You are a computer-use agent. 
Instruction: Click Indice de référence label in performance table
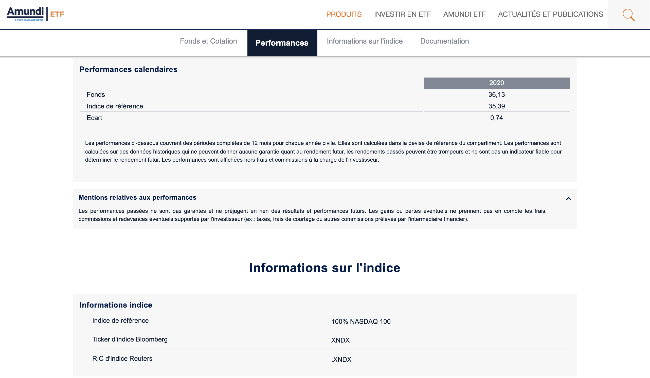(115, 106)
